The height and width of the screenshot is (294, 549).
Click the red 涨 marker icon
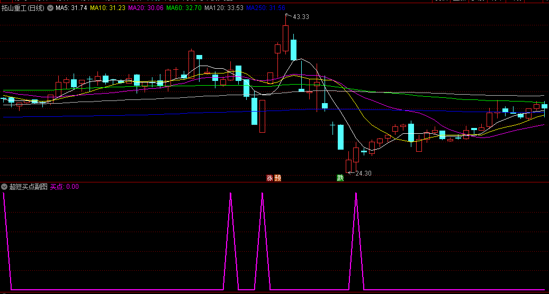click(x=269, y=178)
